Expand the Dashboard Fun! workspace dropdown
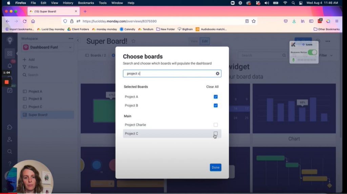The height and width of the screenshot is (194, 347). click(70, 47)
